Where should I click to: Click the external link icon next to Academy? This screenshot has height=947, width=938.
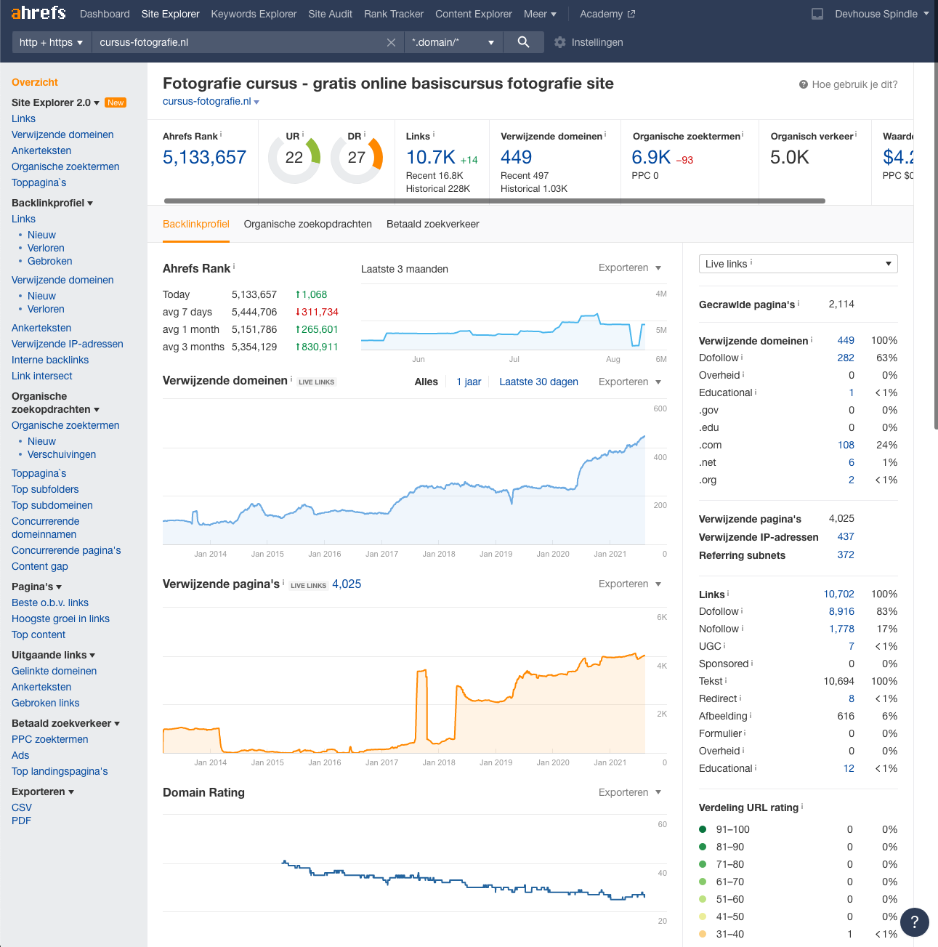coord(631,14)
